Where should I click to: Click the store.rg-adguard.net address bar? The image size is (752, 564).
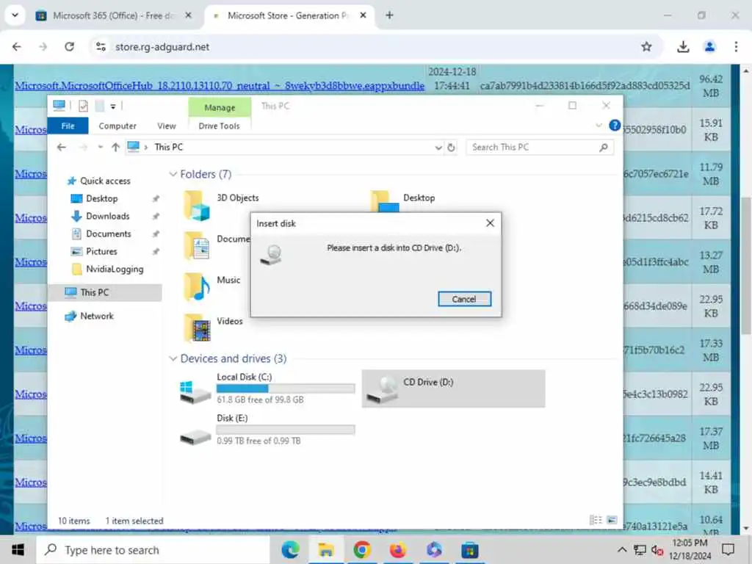click(162, 46)
